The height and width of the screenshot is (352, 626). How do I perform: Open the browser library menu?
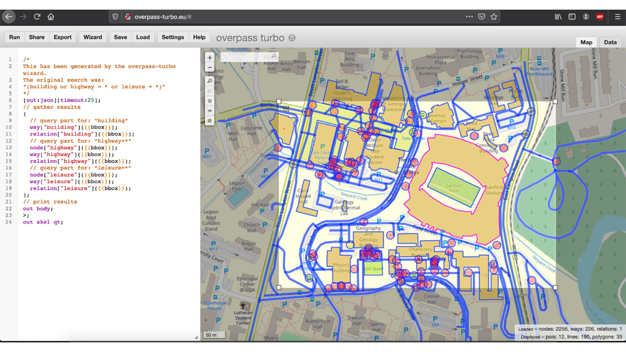click(558, 17)
